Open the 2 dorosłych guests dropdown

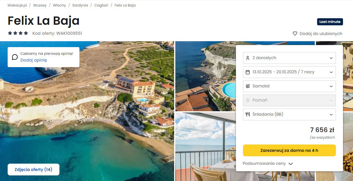click(x=289, y=58)
